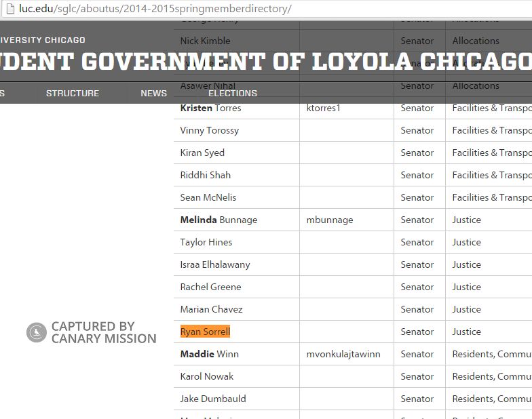Click the Israa Elhalawany name

click(215, 264)
